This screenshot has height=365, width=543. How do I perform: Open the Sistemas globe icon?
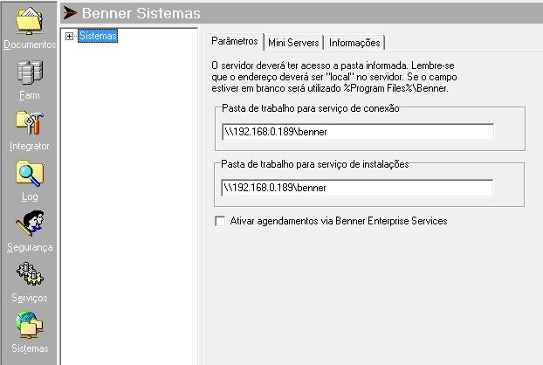29,325
